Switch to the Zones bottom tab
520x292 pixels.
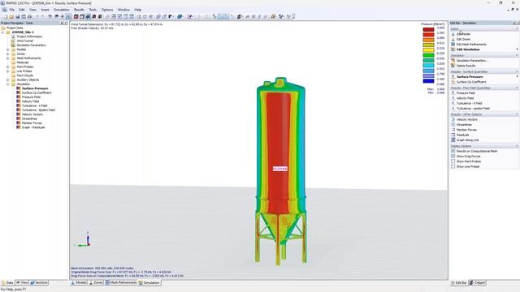point(96,283)
